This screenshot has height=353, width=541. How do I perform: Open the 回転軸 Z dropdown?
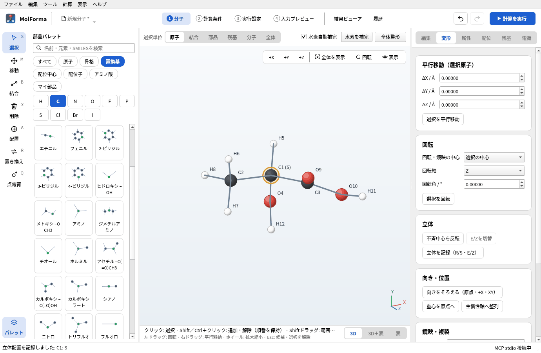point(494,171)
